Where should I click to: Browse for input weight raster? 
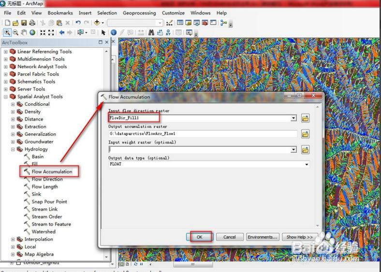point(305,150)
